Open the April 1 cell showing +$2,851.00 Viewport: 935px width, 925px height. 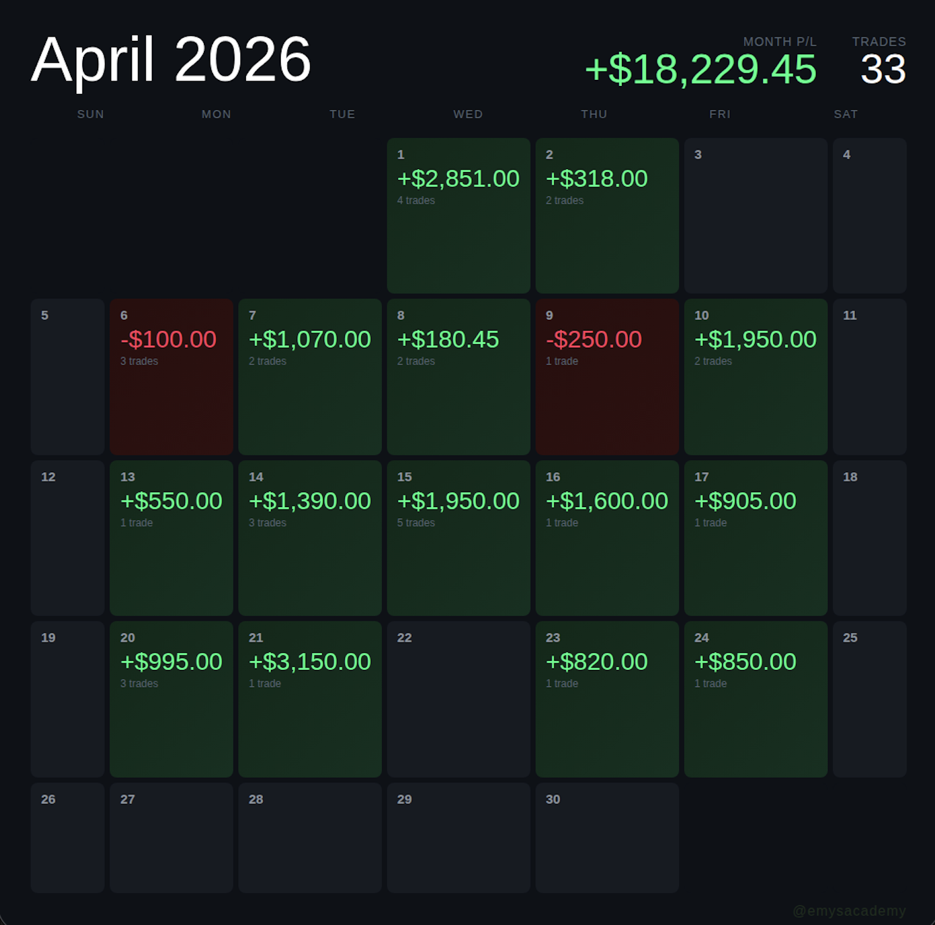(x=458, y=215)
